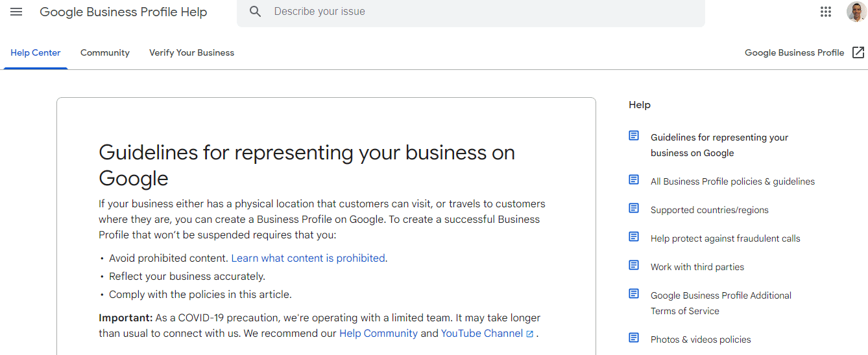This screenshot has height=355, width=868.
Task: Open the Google Business Profile link
Action: coord(794,52)
